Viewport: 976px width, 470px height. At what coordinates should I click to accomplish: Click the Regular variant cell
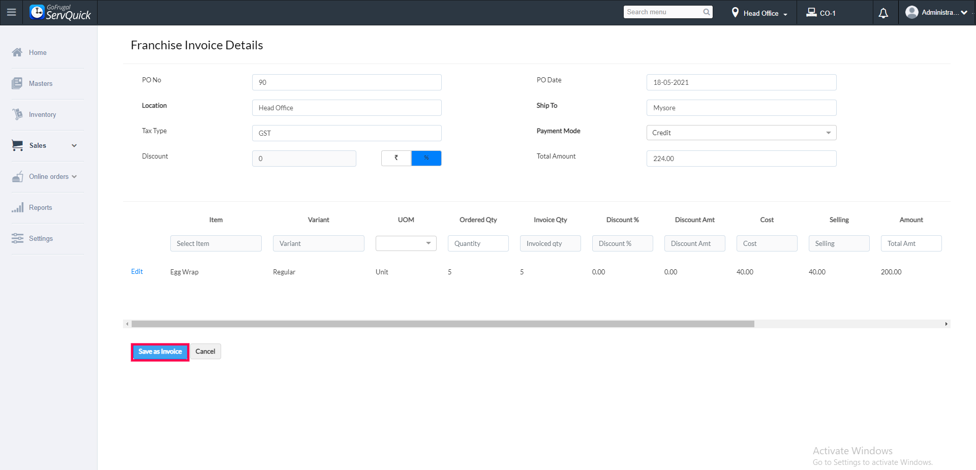coord(284,272)
